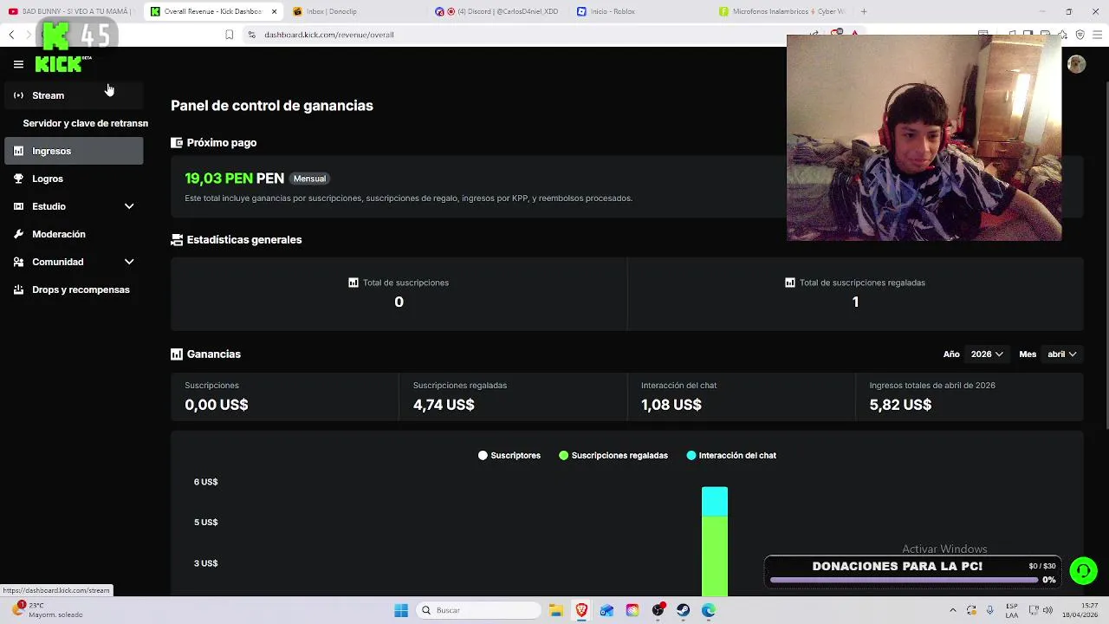Click the Drops y recompensas icon
The image size is (1109, 624).
point(18,289)
